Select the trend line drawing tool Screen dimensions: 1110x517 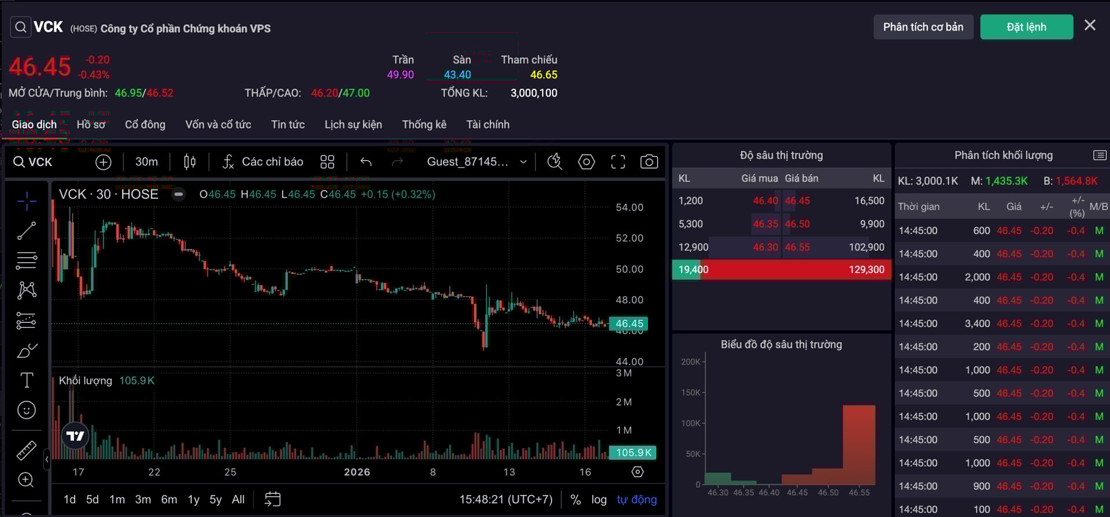tap(27, 231)
